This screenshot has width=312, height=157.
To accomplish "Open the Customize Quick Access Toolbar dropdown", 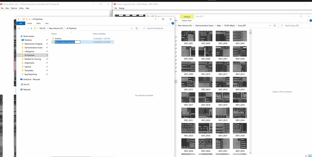I will [30, 19].
